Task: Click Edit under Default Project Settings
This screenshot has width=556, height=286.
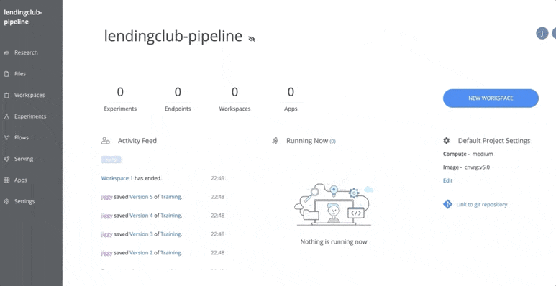Action: (447, 181)
